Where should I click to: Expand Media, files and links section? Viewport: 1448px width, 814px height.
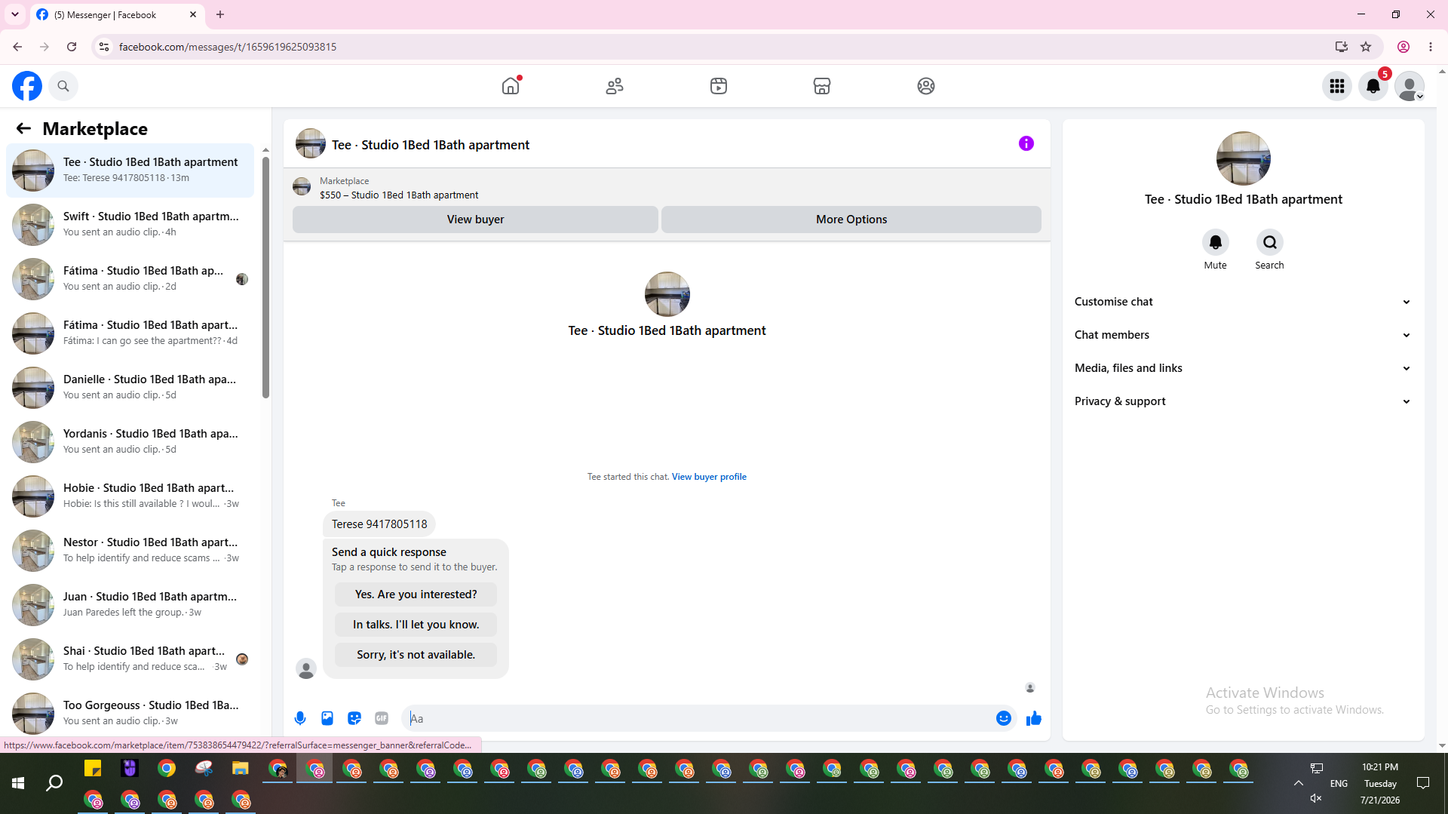(x=1244, y=368)
